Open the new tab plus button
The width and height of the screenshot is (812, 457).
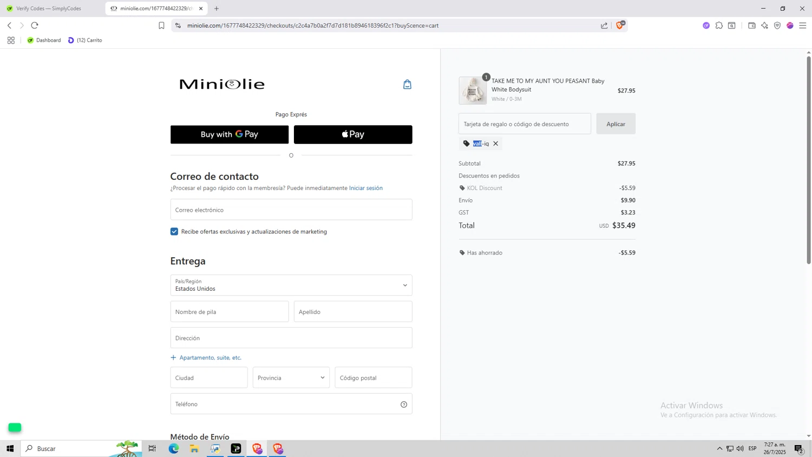[217, 9]
